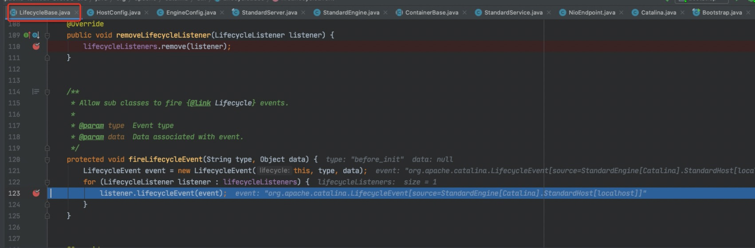
Task: Click the fold end marker on line 119
Action: (x=47, y=148)
